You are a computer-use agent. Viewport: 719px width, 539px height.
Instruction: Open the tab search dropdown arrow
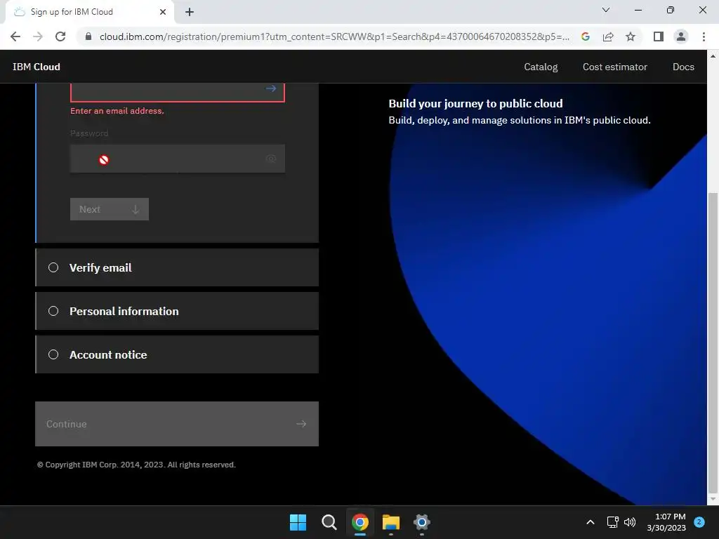tap(606, 10)
